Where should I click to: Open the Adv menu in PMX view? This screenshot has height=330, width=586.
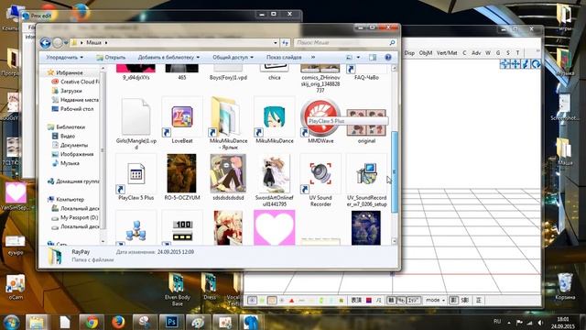point(476,53)
